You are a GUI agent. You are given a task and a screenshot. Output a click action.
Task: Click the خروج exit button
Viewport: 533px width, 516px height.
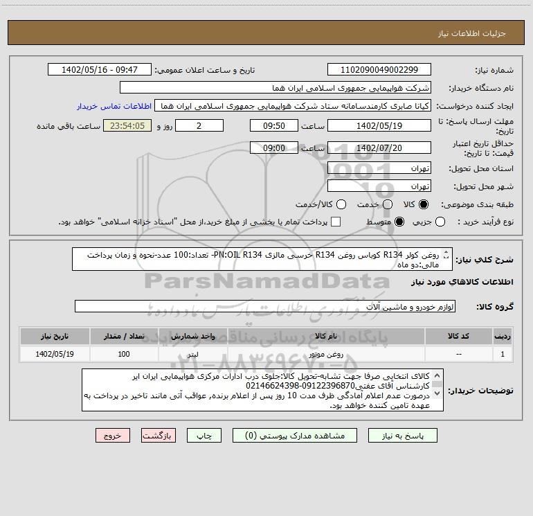[113, 436]
